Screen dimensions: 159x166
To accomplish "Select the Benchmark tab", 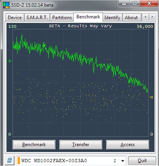I will pyautogui.click(x=88, y=17).
